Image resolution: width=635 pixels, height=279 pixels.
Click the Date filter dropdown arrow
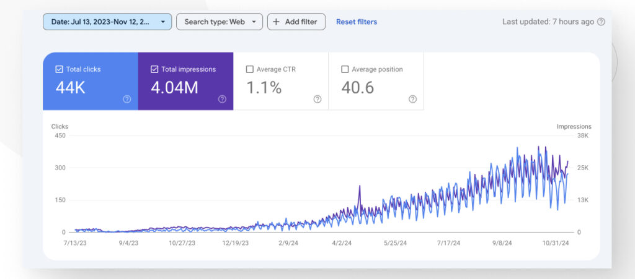[162, 22]
